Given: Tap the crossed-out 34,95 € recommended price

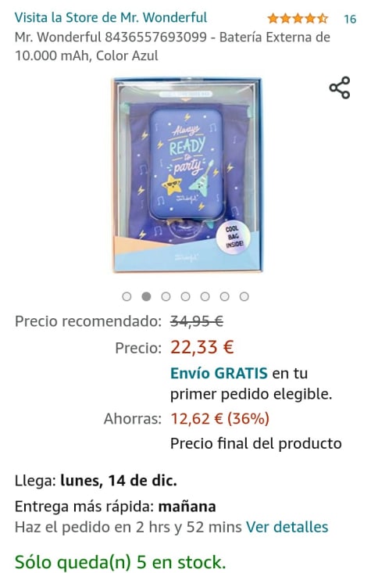Looking at the screenshot, I should click(x=197, y=321).
